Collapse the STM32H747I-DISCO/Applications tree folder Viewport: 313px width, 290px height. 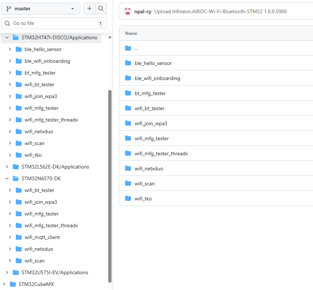[x=7, y=37]
